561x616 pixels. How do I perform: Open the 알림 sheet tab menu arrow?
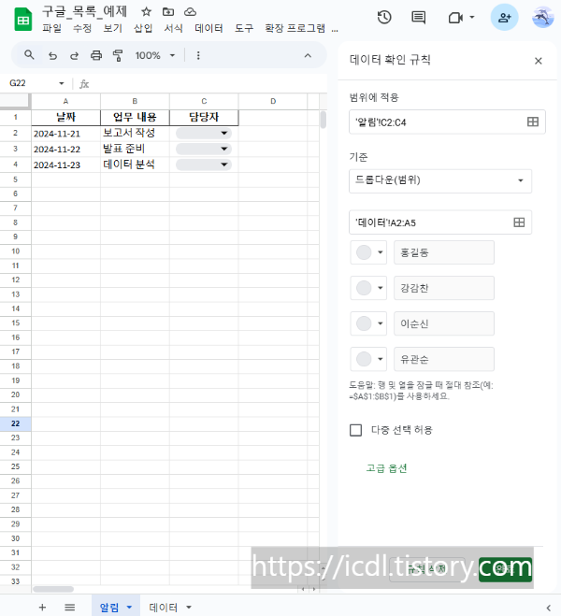point(129,607)
